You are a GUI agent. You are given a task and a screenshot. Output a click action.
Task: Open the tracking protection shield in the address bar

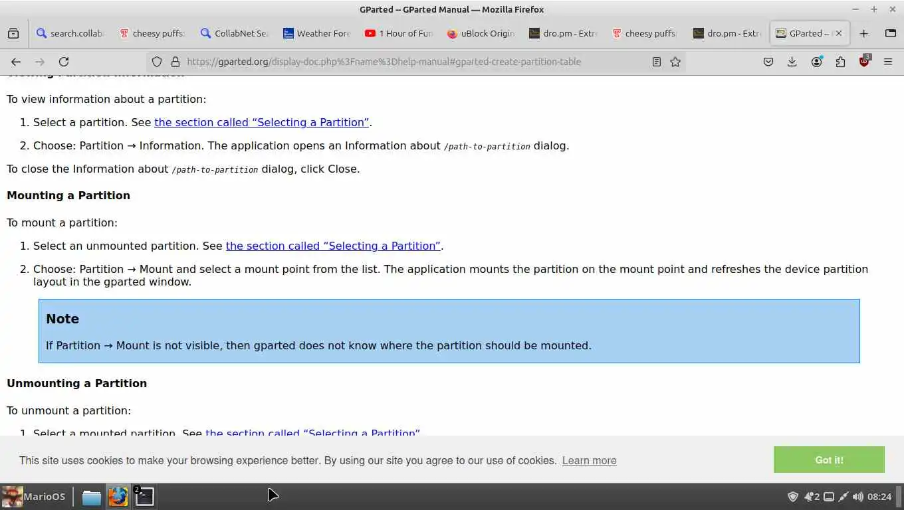(x=157, y=62)
